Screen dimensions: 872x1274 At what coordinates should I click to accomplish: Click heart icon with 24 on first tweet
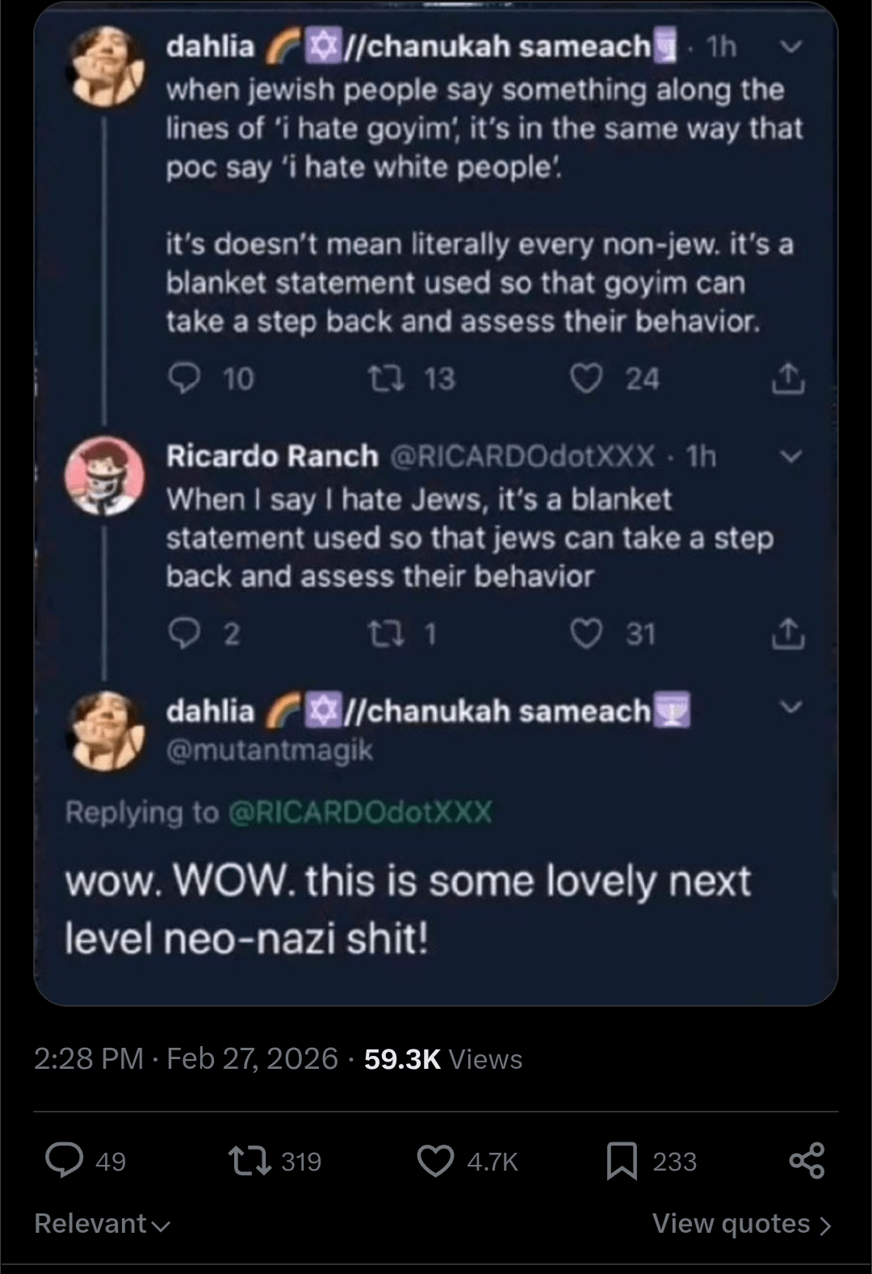point(586,378)
